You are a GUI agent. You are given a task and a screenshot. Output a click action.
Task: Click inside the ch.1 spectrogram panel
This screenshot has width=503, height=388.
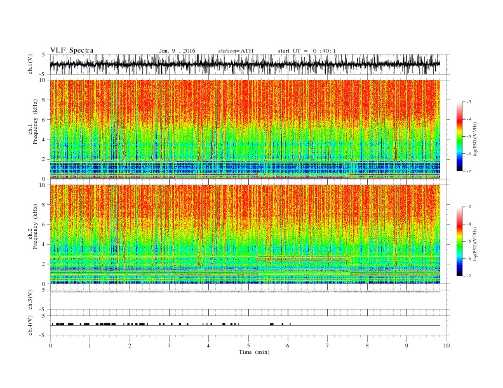tap(245, 129)
